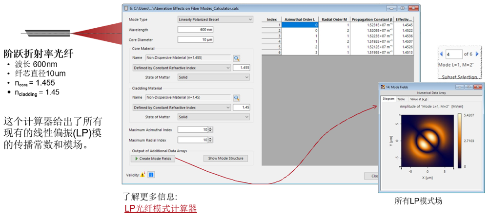Click the Mode Fields window title icon
This screenshot has height=216, width=490.
383,87
